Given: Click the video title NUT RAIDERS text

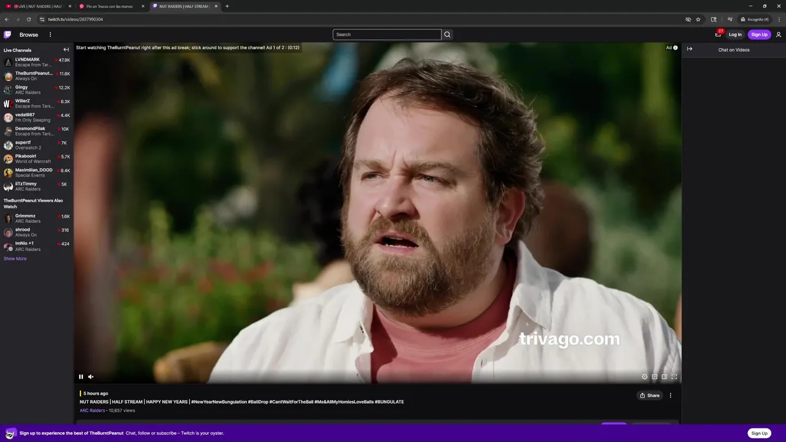Looking at the screenshot, I should (242, 401).
